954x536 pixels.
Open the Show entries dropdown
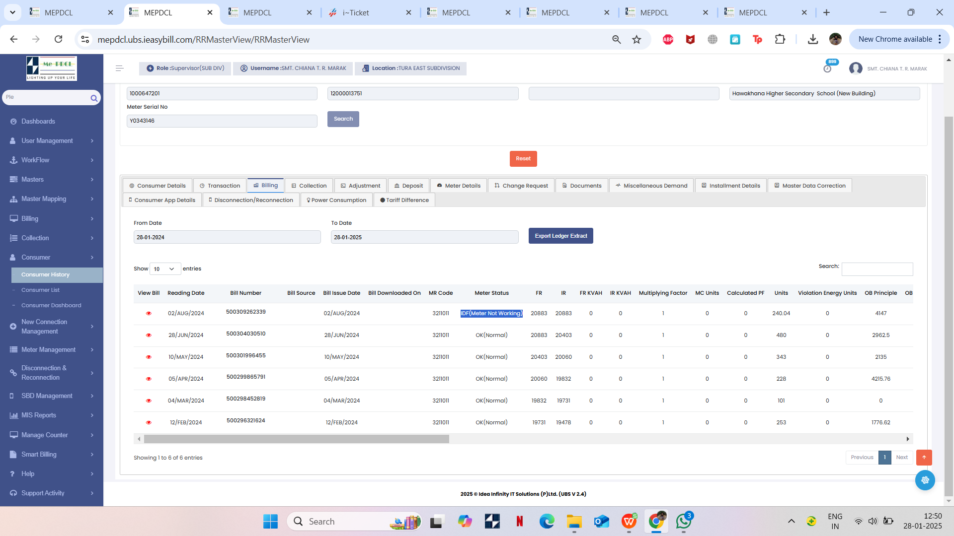pos(165,269)
